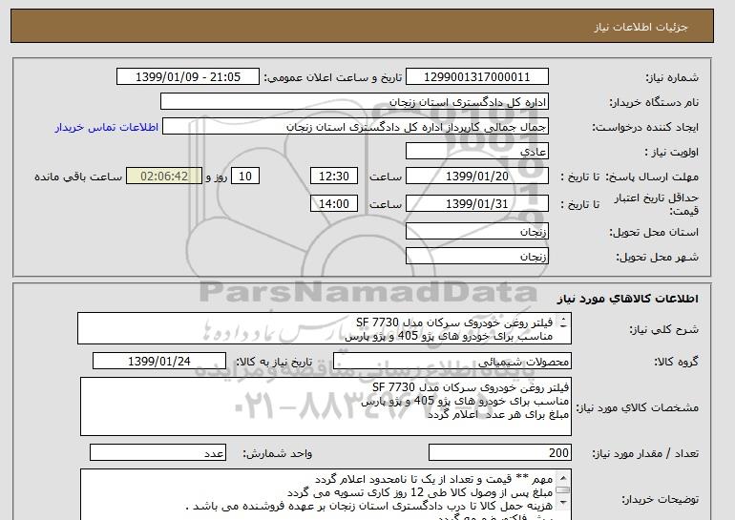Click the general need description text box

(325, 329)
